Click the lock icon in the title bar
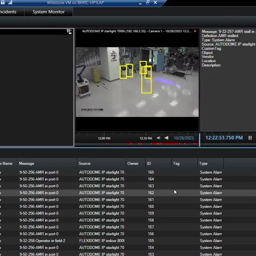The width and height of the screenshot is (256, 256). (3, 2)
